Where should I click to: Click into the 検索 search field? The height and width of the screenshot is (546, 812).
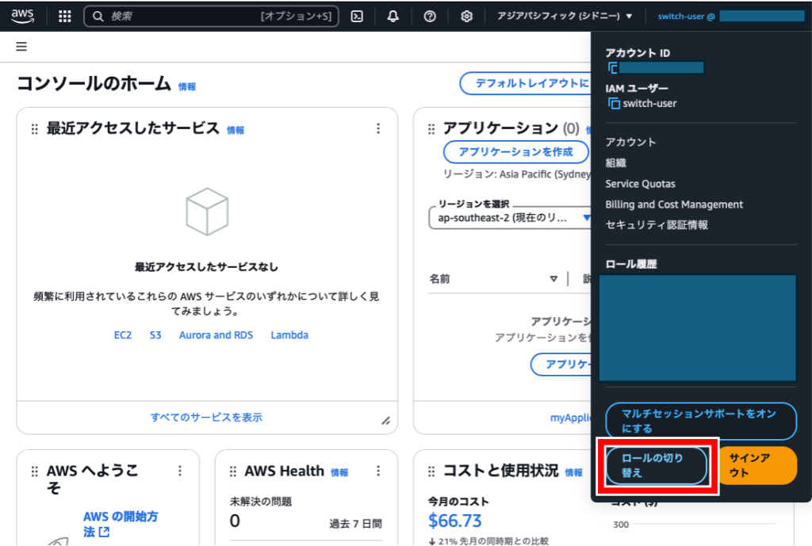tap(182, 17)
